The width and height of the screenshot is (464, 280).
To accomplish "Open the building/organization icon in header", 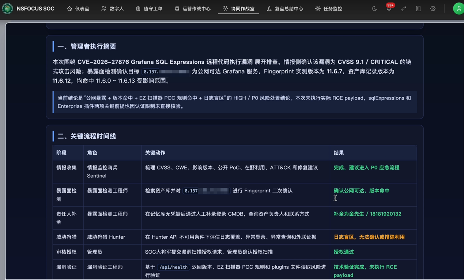I will coord(418,8).
